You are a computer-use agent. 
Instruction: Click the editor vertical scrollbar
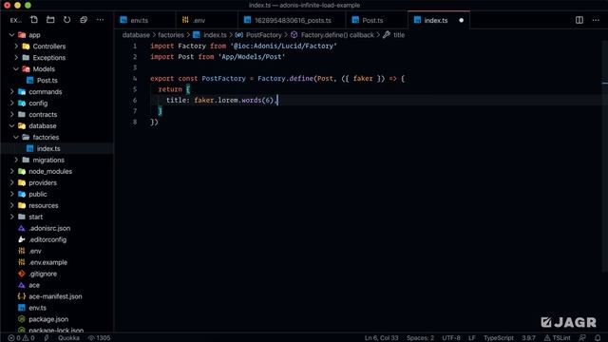(605, 155)
